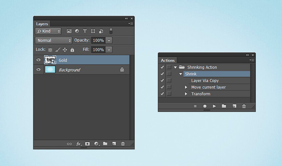Click the Fill 100% value field
Screen dimensions: 282x166
98,50
